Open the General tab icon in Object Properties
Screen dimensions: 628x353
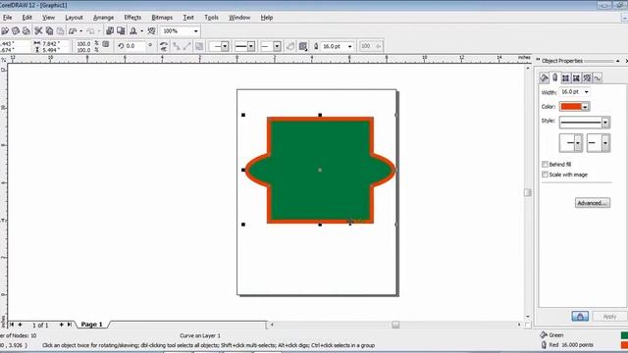coord(565,77)
